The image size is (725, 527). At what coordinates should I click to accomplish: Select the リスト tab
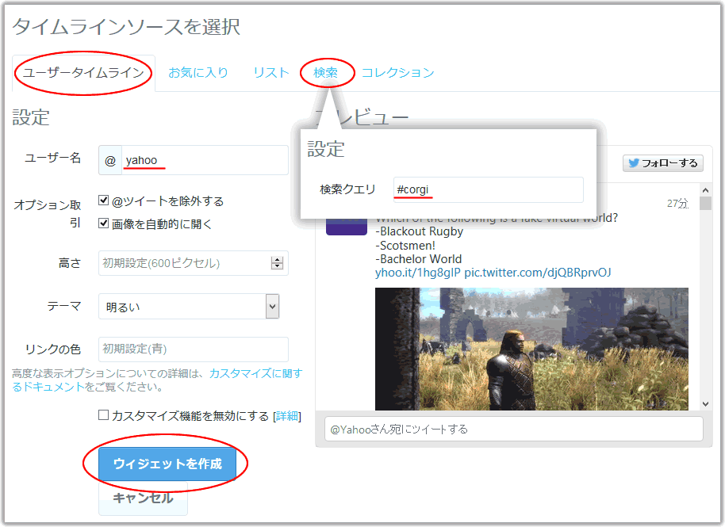point(271,73)
